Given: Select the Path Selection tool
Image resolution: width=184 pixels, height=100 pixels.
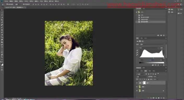Looking at the screenshot, I should point(2,50).
